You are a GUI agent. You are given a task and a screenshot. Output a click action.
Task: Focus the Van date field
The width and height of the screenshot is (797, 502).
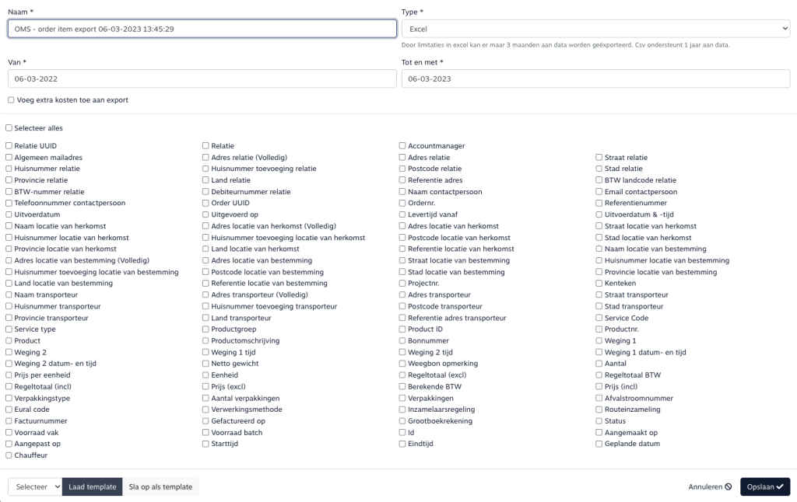point(202,79)
